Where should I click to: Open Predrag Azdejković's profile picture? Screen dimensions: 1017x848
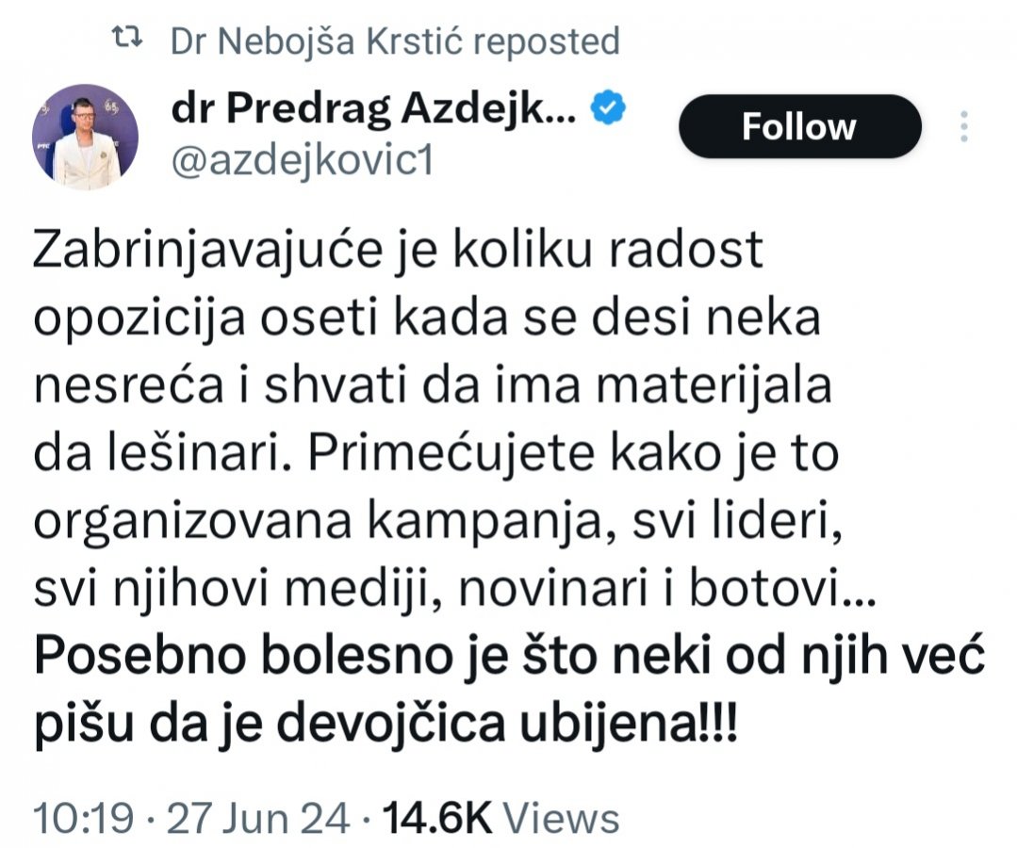point(86,136)
